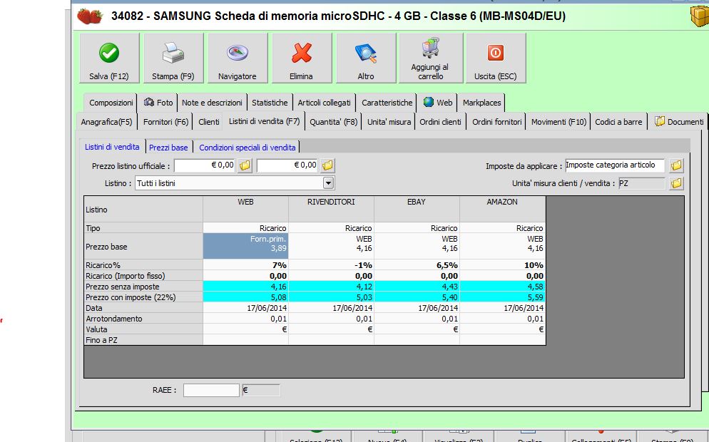Select the Caratteristiche tab
This screenshot has height=442, width=709.
coord(387,103)
